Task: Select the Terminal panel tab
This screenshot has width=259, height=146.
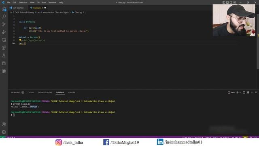Action: [x=60, y=92]
